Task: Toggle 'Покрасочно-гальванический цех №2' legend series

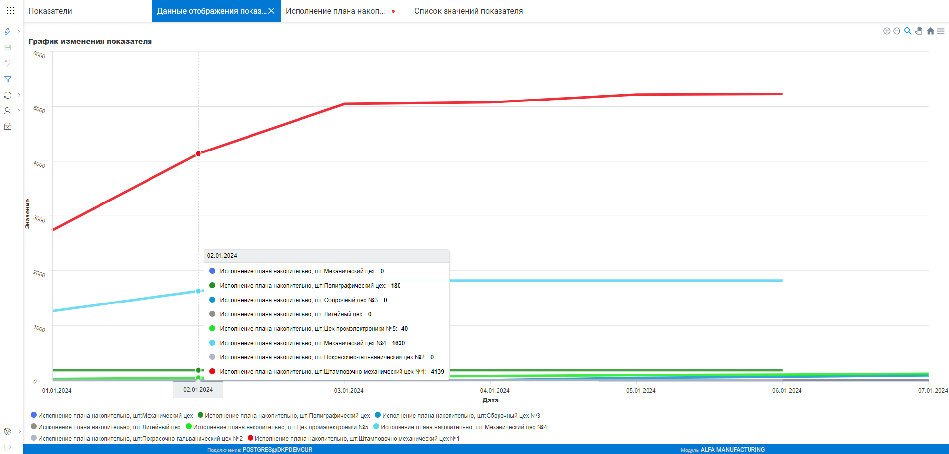Action: tap(137, 439)
